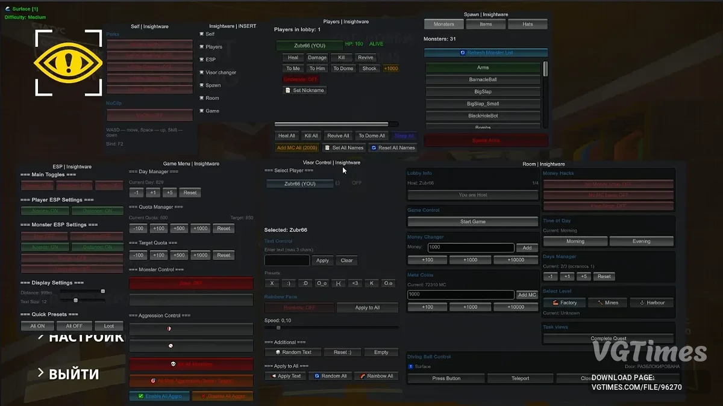This screenshot has width=723, height=406.
Task: Click Start Game in Room window
Action: 473,221
